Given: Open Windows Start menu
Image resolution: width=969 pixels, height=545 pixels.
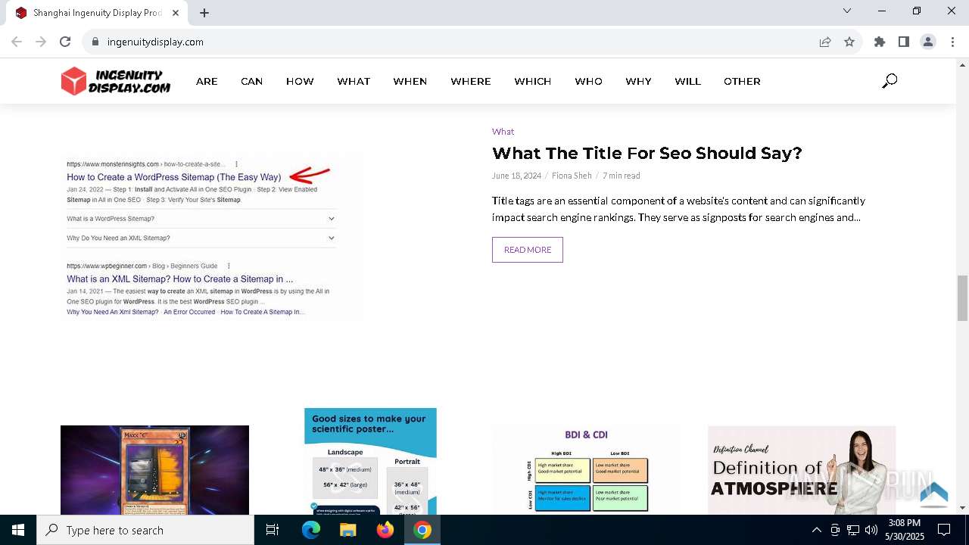Looking at the screenshot, I should pyautogui.click(x=18, y=530).
